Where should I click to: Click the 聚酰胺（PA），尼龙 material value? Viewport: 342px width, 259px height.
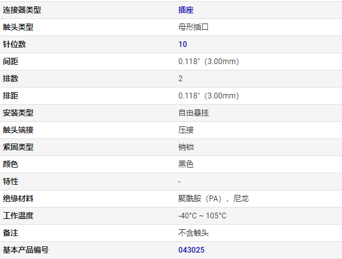pos(214,199)
